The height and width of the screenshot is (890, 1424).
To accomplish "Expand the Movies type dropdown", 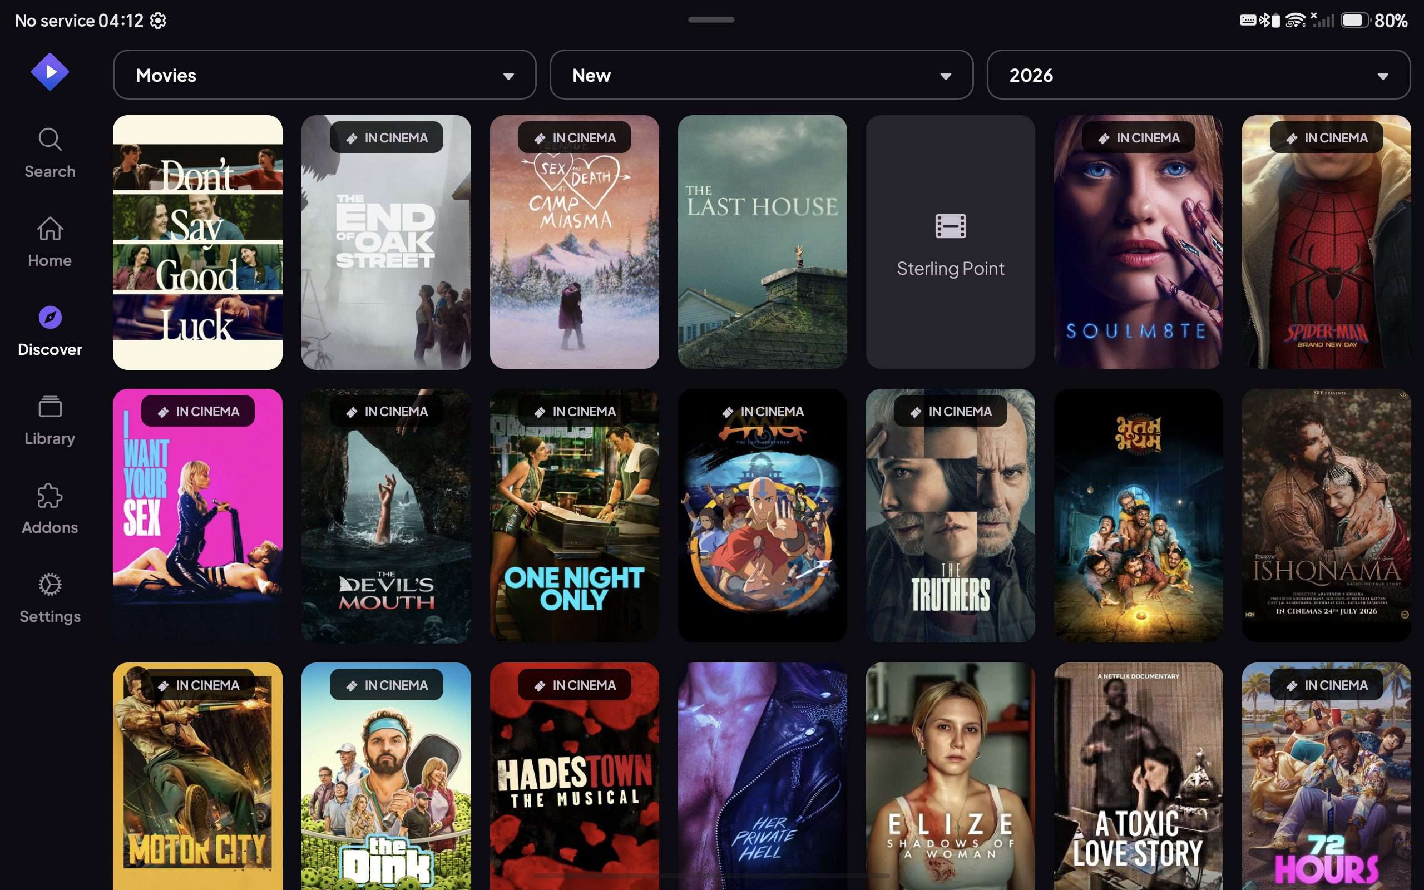I will click(324, 75).
